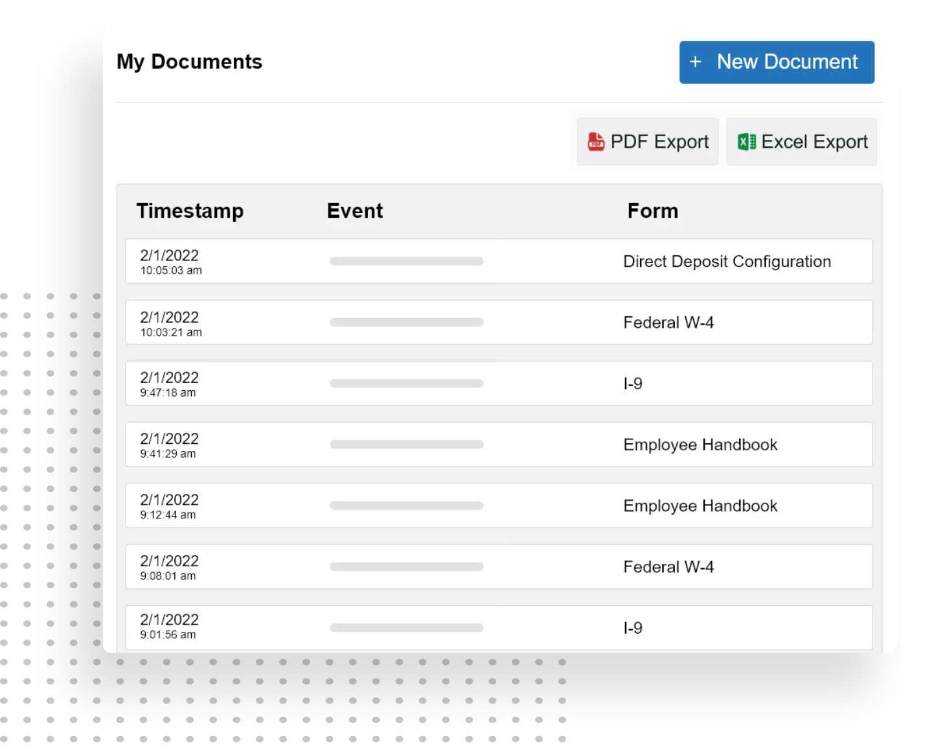Click the New Document button
Image resolution: width=934 pixels, height=753 pixels.
pyautogui.click(x=777, y=62)
